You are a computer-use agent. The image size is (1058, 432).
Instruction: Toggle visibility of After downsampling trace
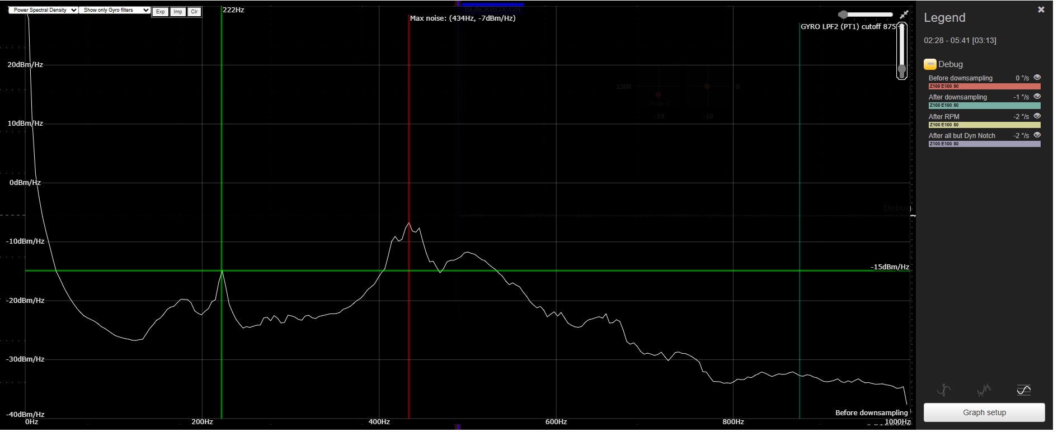coord(1037,97)
